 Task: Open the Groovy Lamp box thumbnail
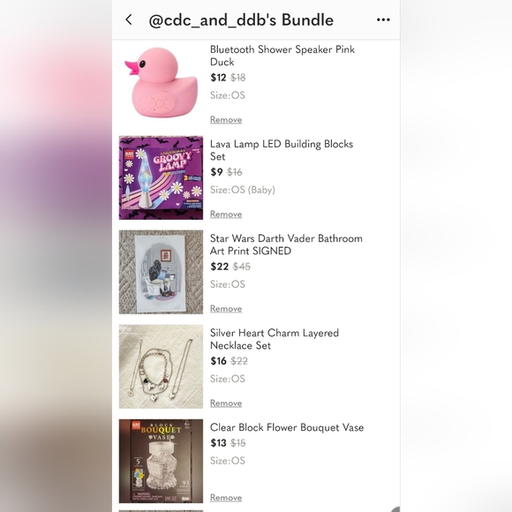coord(161,177)
